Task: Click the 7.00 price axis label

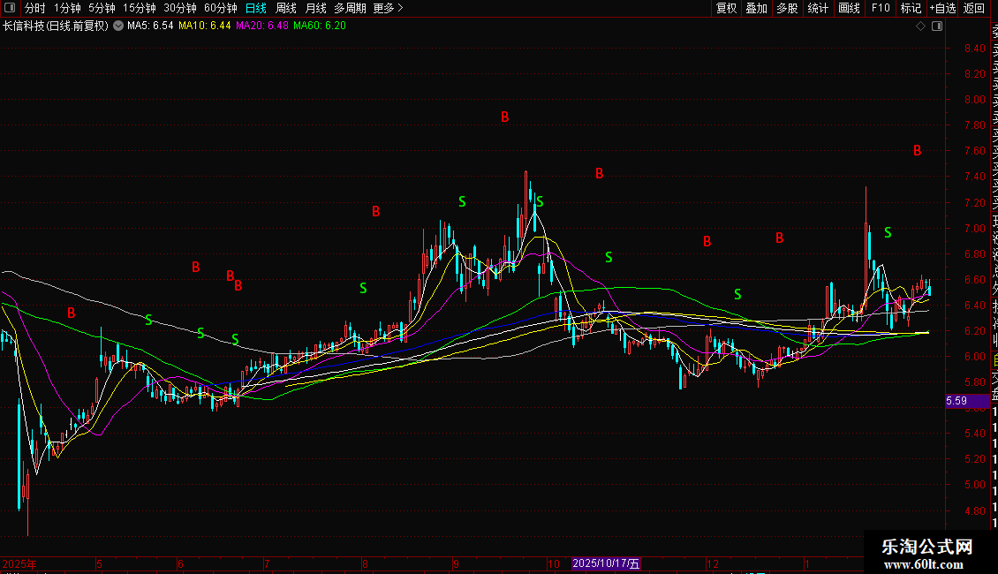Action: (x=974, y=229)
